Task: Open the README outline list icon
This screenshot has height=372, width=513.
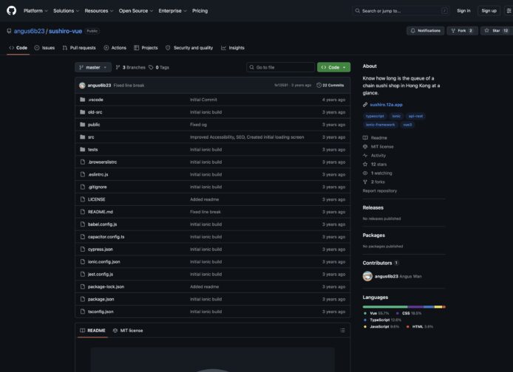Action: [x=342, y=331]
